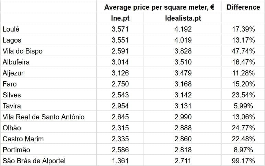Click the Vila Real de Santo António cell
Viewport: 265px width, 166px height.
click(x=43, y=117)
